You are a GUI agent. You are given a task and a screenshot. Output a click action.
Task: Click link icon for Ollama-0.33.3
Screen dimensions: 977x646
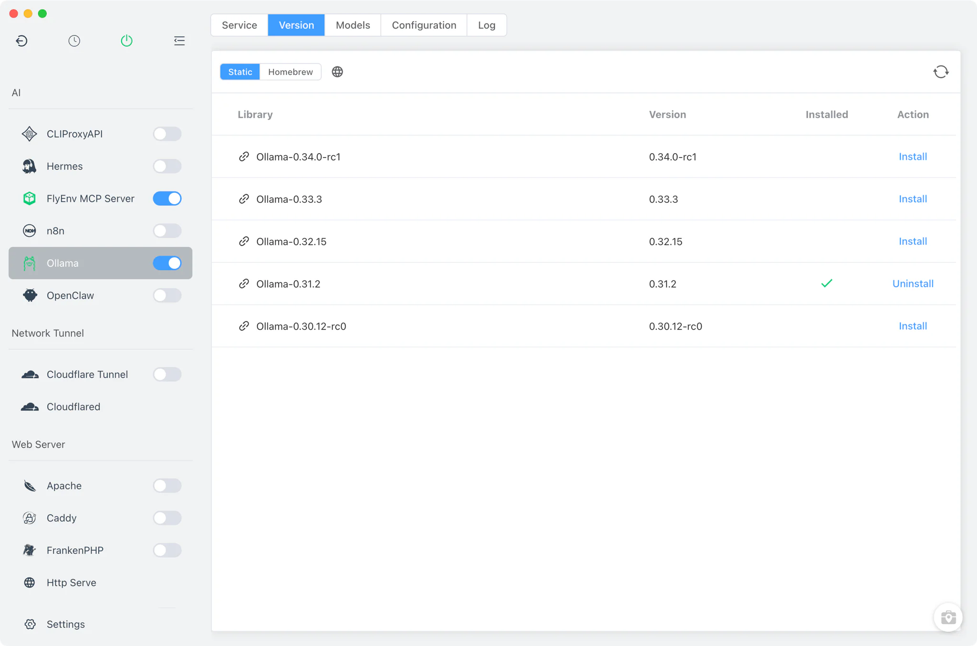(244, 199)
